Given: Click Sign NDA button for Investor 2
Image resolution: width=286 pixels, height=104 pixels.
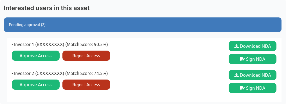Looking at the screenshot, I should pos(253,88).
